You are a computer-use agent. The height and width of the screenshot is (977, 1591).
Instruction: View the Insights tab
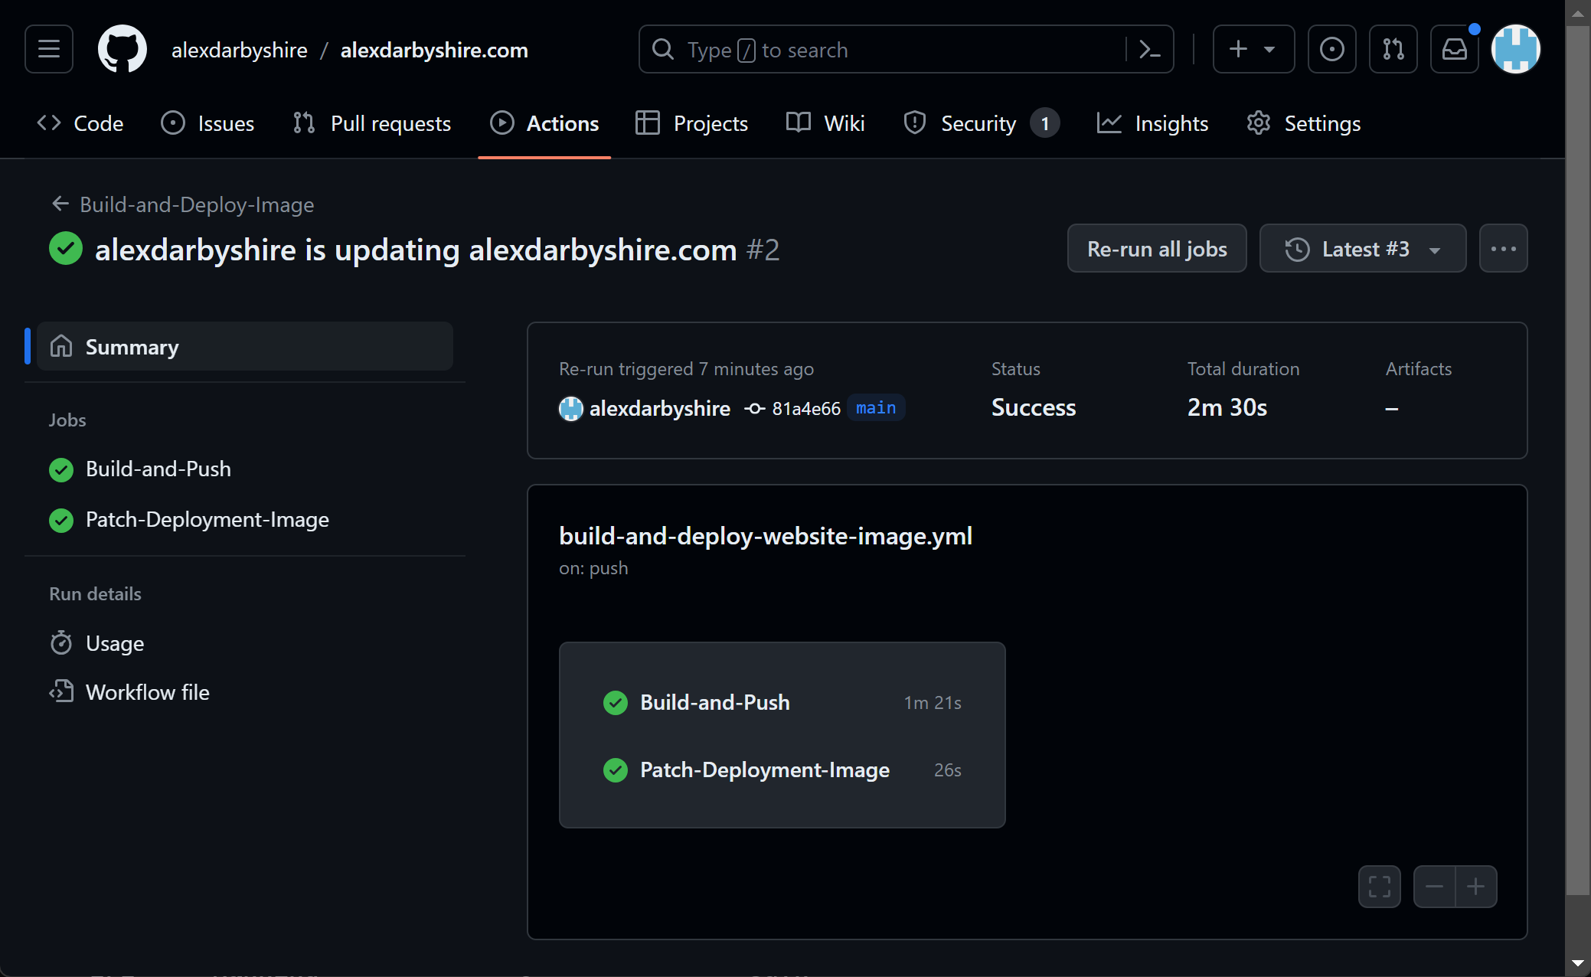1152,123
